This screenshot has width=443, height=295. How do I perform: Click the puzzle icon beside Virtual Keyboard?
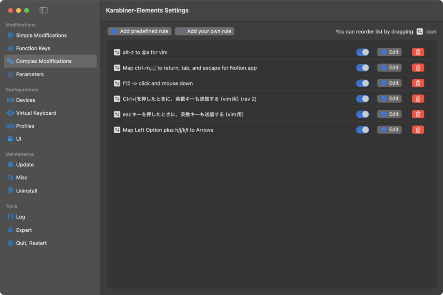(10, 113)
